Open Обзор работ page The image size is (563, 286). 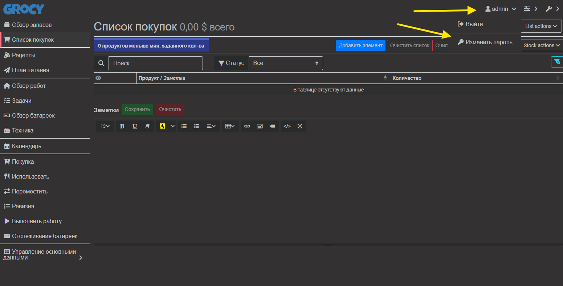45,86
